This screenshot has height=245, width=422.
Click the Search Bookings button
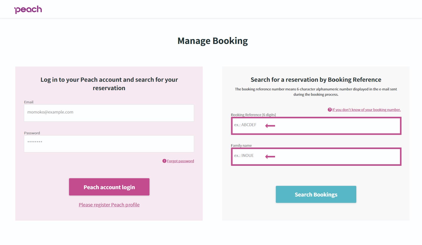tap(316, 194)
